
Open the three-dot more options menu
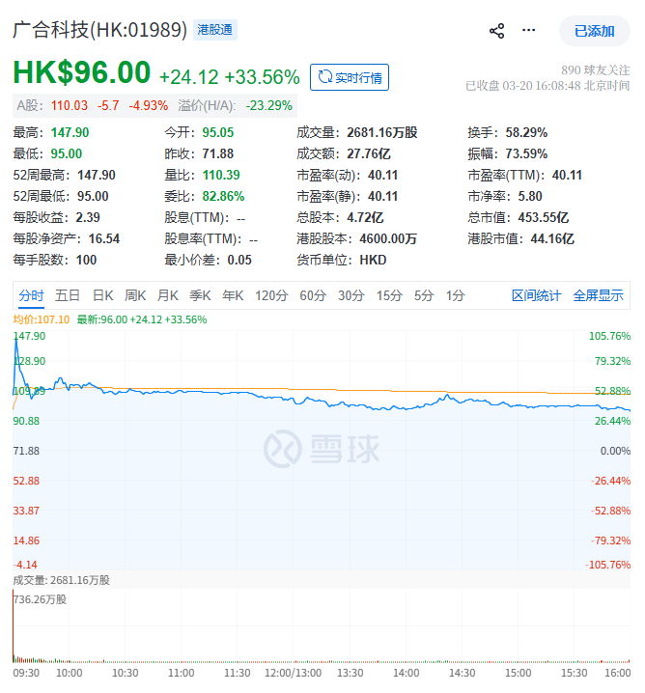click(528, 30)
